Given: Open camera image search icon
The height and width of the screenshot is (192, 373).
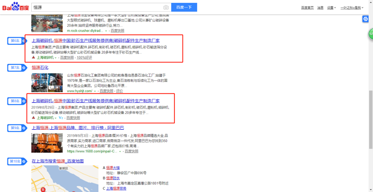Looking at the screenshot, I should pyautogui.click(x=166, y=7).
